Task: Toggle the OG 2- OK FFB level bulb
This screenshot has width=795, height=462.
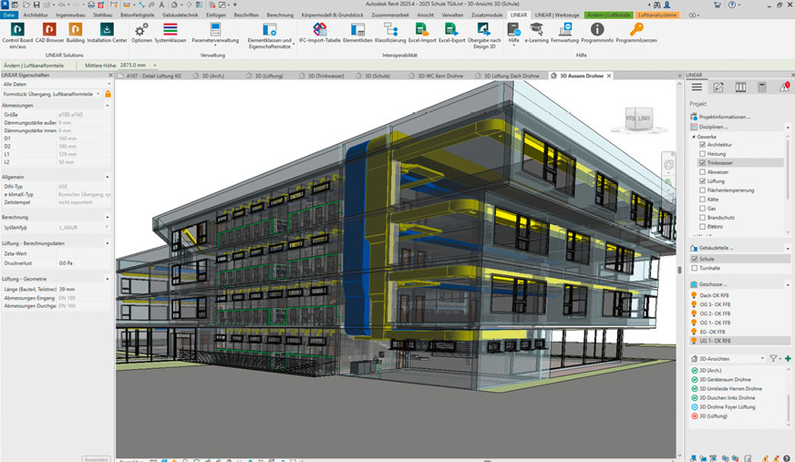Action: pos(694,313)
